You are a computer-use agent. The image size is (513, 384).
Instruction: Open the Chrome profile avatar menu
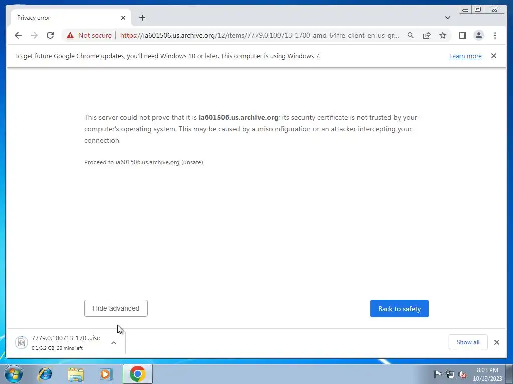pos(478,35)
